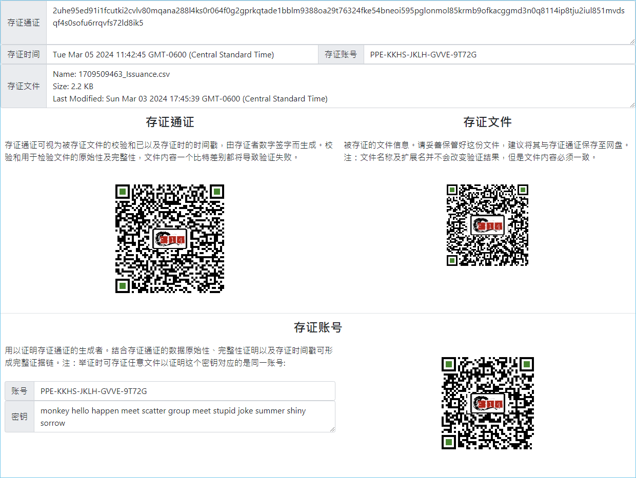Click the 账号 label
The width and height of the screenshot is (636, 478).
click(19, 391)
